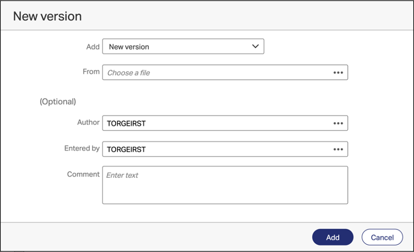
Task: Click the Choose a file input field
Action: [x=225, y=72]
